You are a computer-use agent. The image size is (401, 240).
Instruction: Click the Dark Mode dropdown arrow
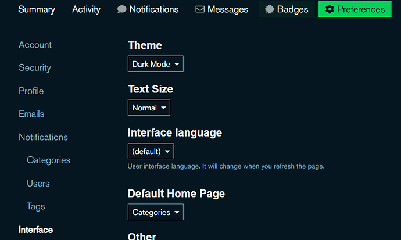[x=176, y=64]
